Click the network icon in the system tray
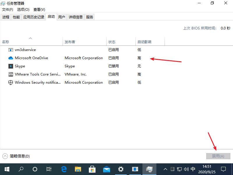The height and width of the screenshot is (175, 233). coord(180,169)
